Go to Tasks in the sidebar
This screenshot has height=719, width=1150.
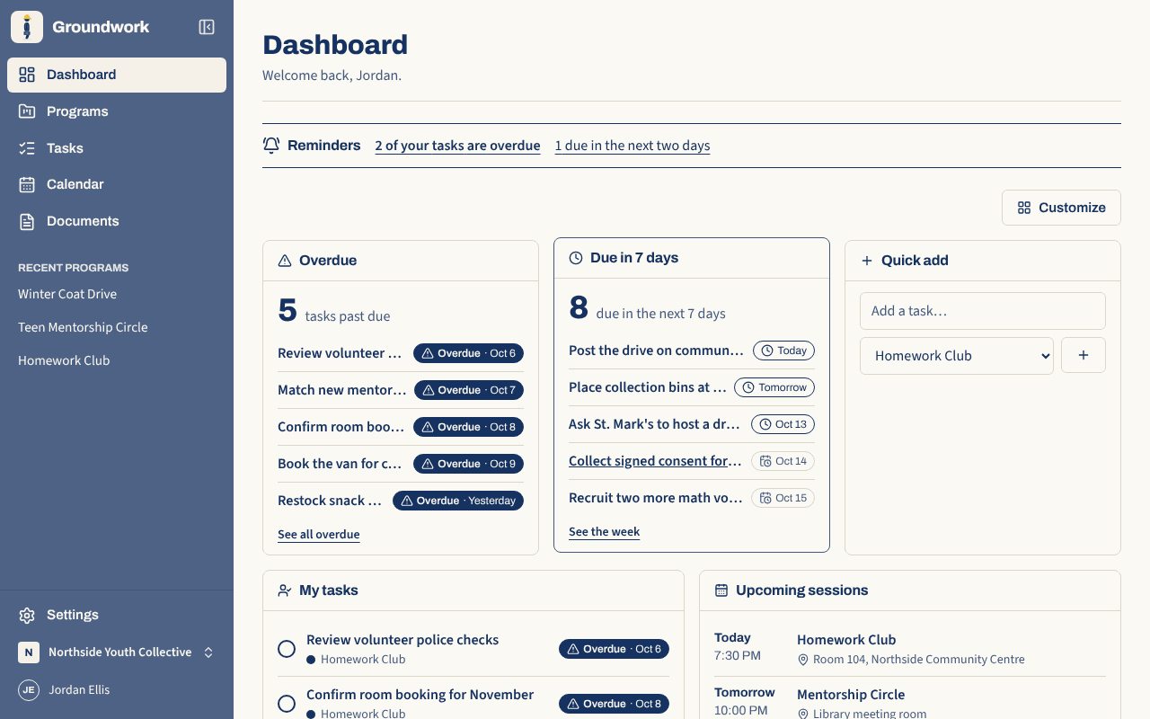[117, 148]
